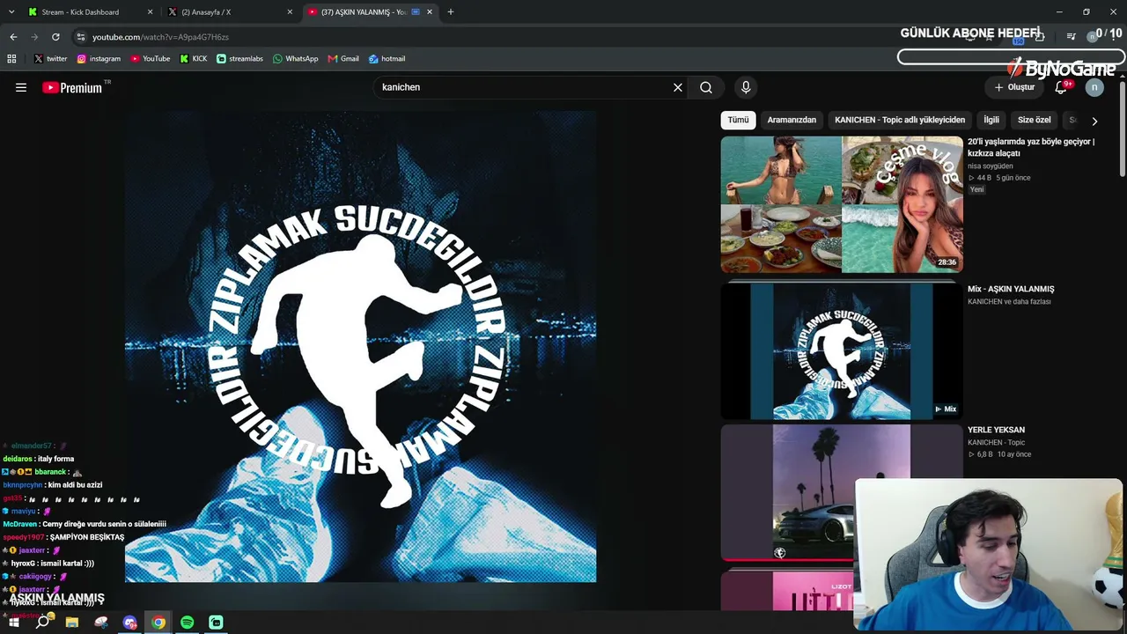Open the instagram bookmark

tap(99, 59)
